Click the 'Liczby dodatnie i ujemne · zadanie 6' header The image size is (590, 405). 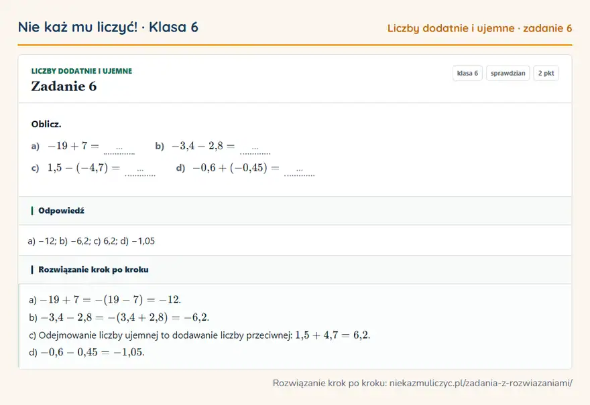(x=480, y=28)
